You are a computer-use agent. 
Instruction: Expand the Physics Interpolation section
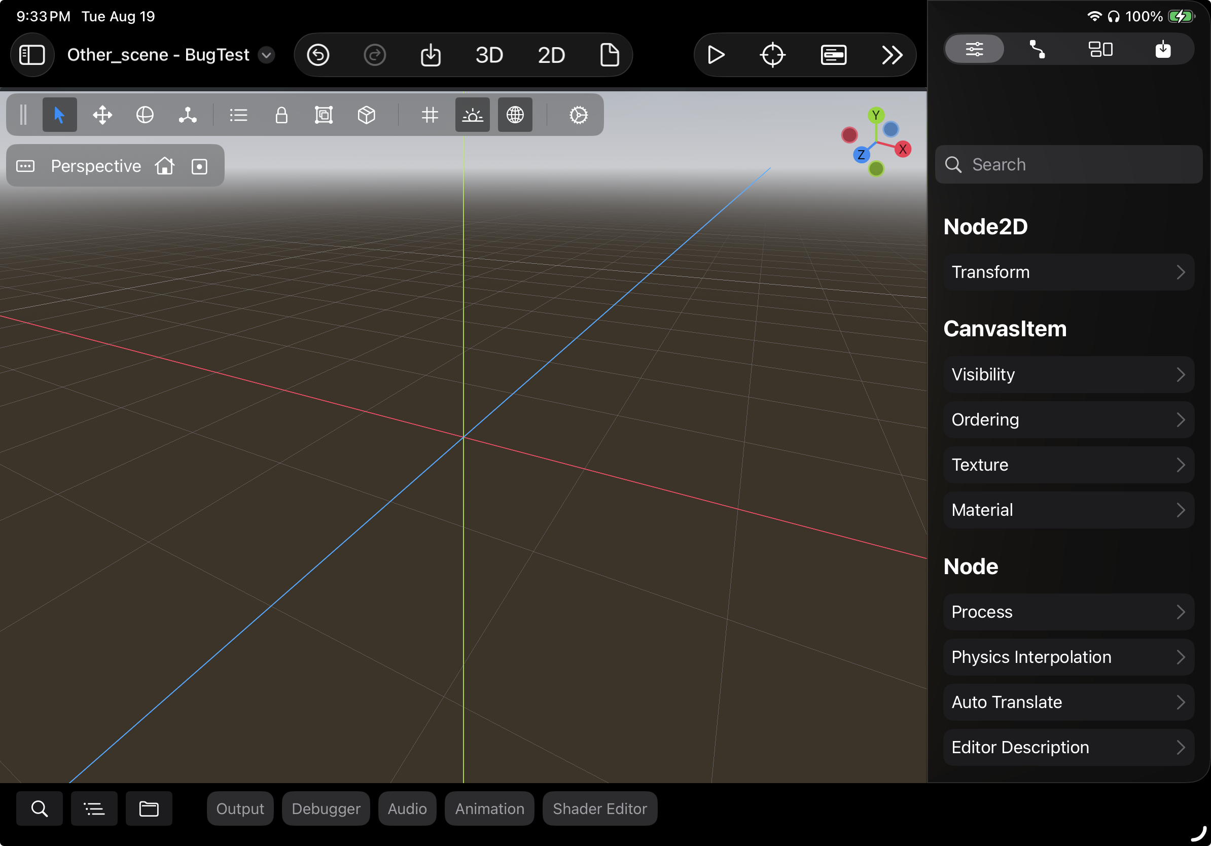click(1068, 657)
